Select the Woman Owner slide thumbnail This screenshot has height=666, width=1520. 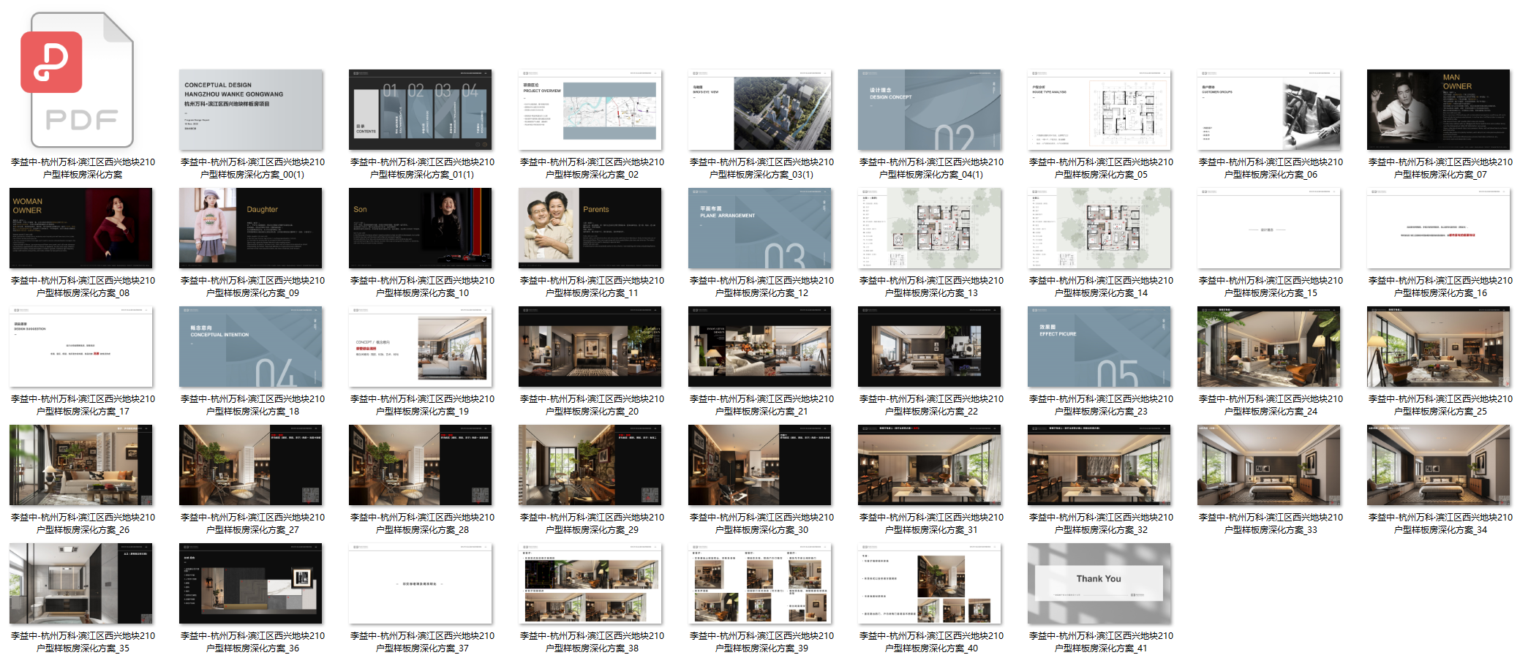pos(80,228)
